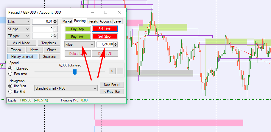Click the Delete All button
The width and height of the screenshot is (271, 132).
coord(105,54)
